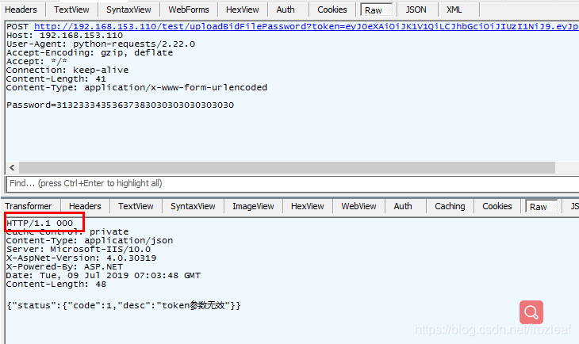
Task: Click the JSON status response body text
Action: pos(124,306)
